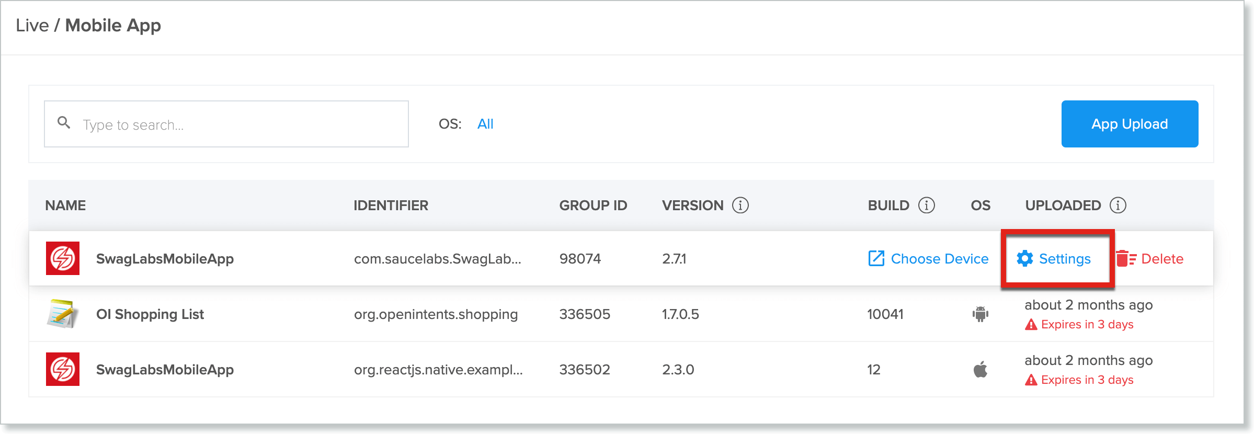The width and height of the screenshot is (1254, 434).
Task: Click the Build column info icon
Action: coord(926,205)
